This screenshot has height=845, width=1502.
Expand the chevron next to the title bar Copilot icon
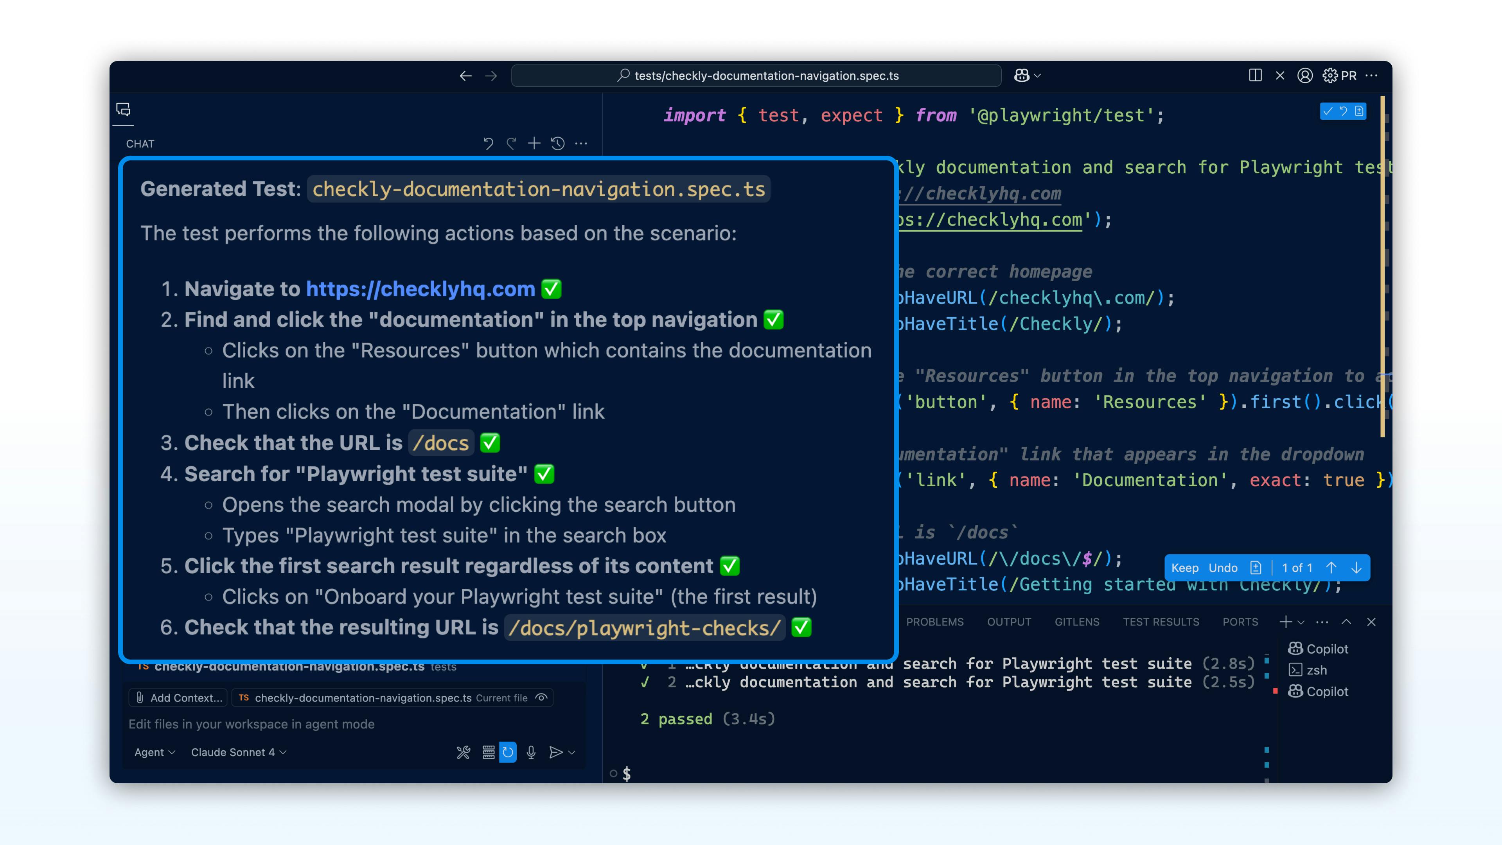(x=1038, y=76)
